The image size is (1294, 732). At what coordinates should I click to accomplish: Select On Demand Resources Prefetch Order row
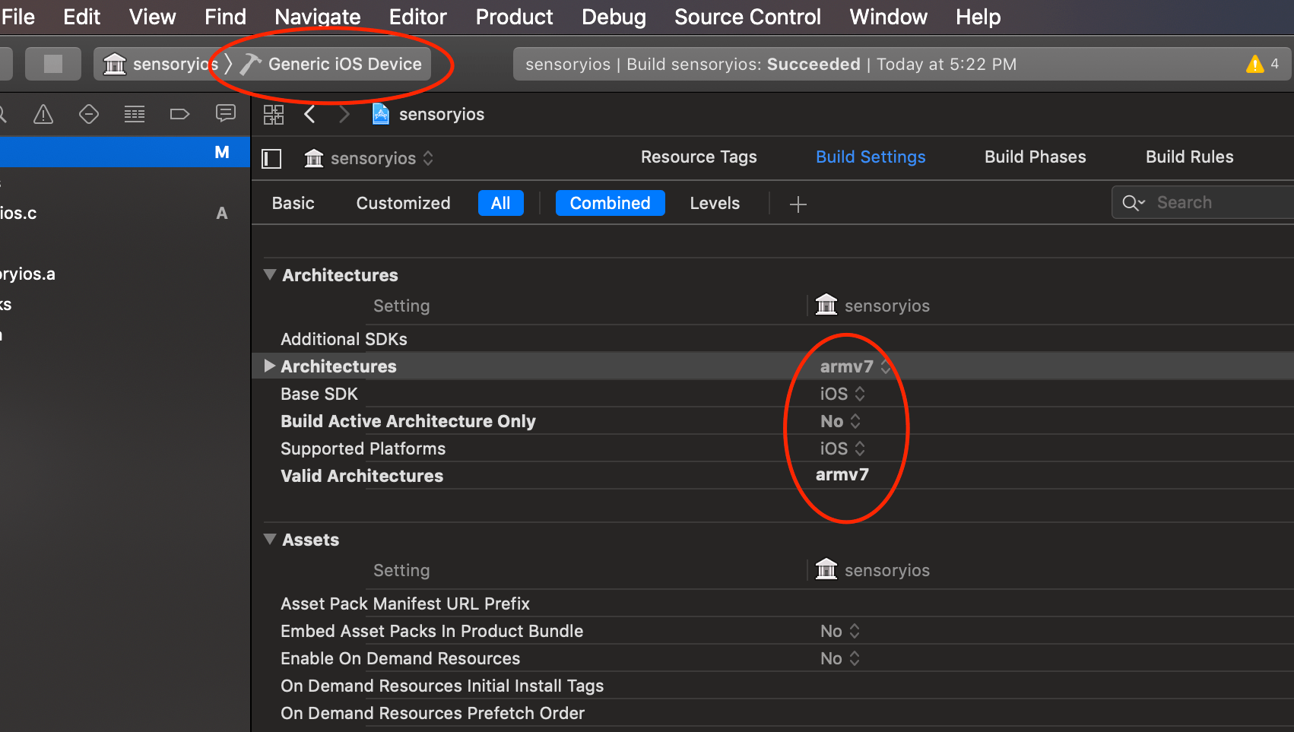[x=772, y=713]
